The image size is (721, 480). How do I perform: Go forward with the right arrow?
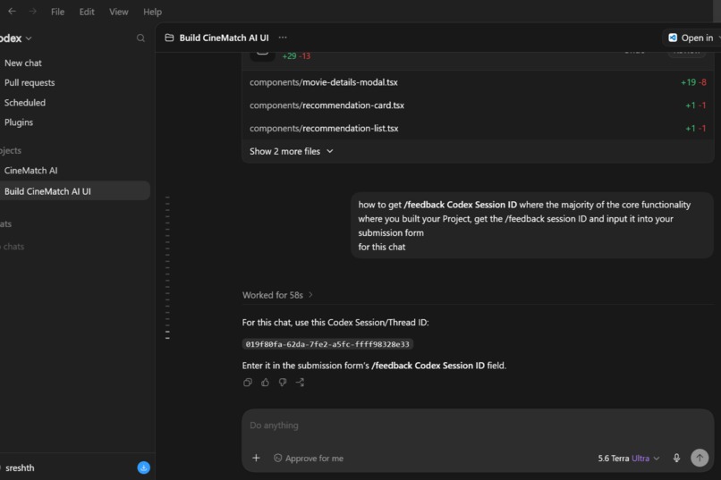[32, 12]
